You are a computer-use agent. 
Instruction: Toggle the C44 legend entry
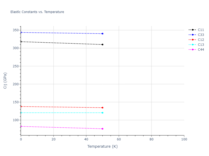click(x=201, y=49)
